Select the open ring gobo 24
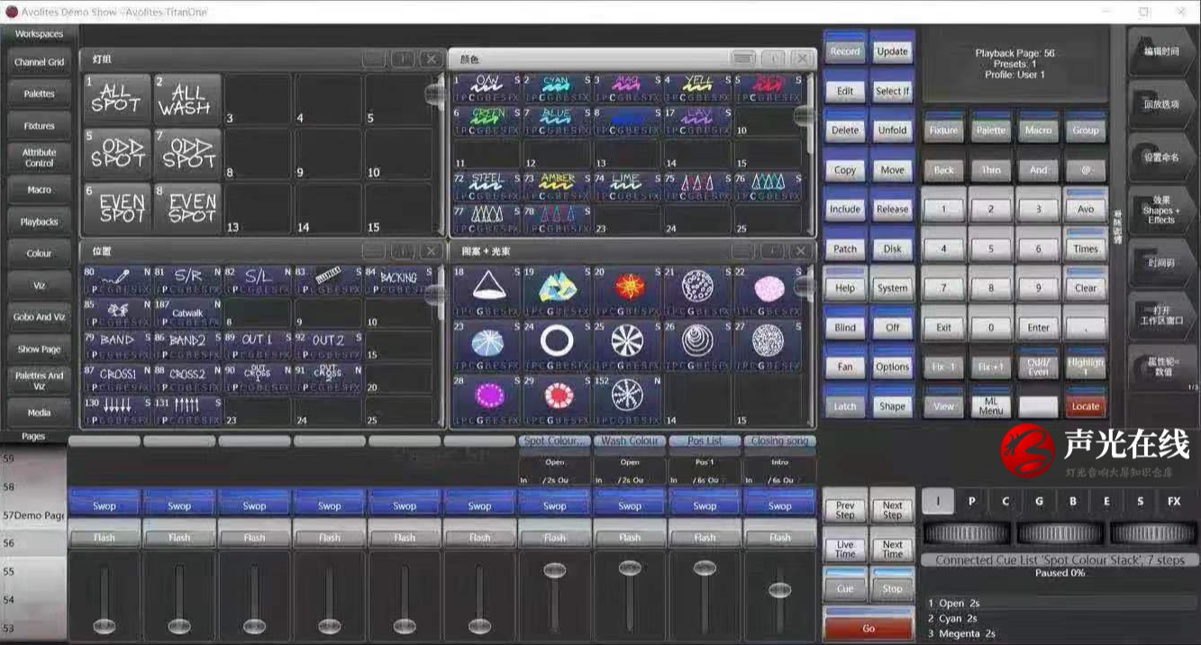The height and width of the screenshot is (645, 1201). (x=557, y=345)
